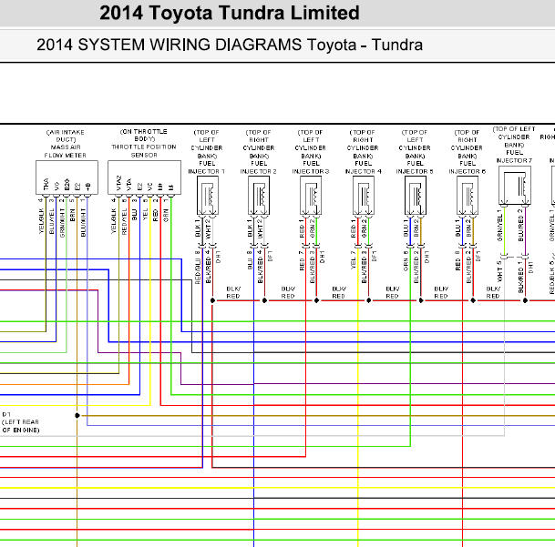This screenshot has height=547, width=555.
Task: Click the "THROTTLE POSITION SENSOR" label
Action: pyautogui.click(x=144, y=151)
